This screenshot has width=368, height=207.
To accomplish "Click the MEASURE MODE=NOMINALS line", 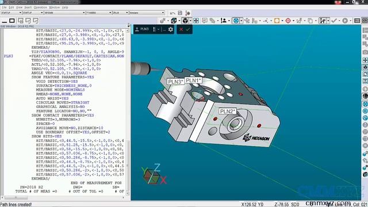I will [x=60, y=90].
